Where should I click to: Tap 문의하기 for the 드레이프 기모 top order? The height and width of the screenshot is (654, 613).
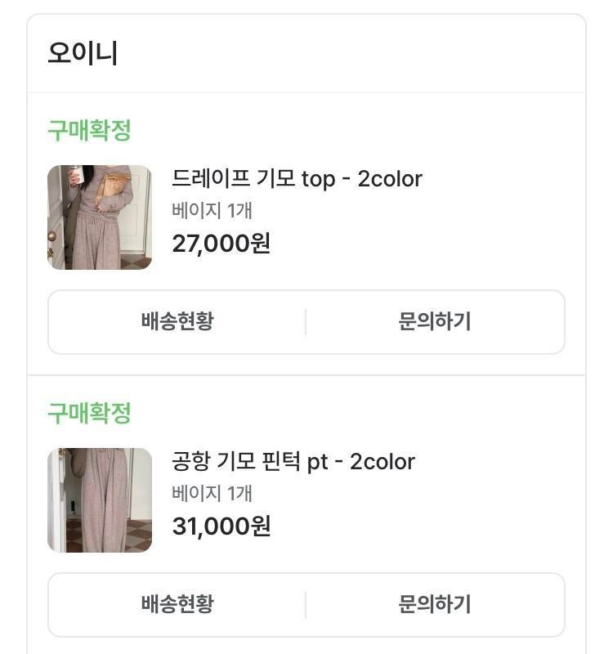tap(435, 321)
